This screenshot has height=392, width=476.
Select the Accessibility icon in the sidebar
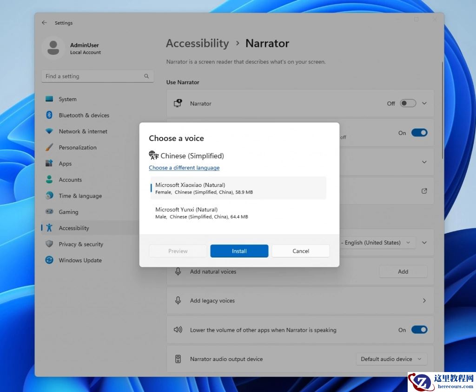click(49, 228)
